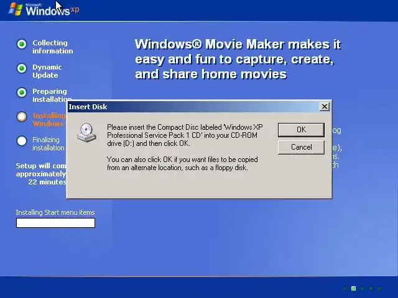Screen dimensions: 398x298
Task: Click the Insert Disk title bar
Action: pos(199,107)
